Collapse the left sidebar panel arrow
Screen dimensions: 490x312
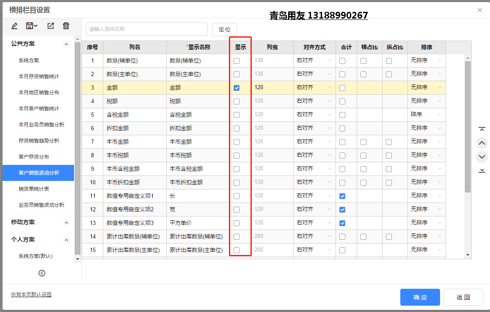pyautogui.click(x=42, y=273)
